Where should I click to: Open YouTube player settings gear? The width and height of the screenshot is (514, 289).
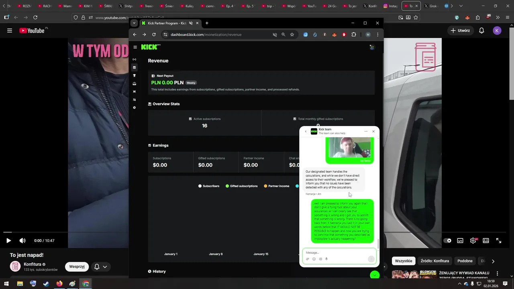(x=473, y=240)
